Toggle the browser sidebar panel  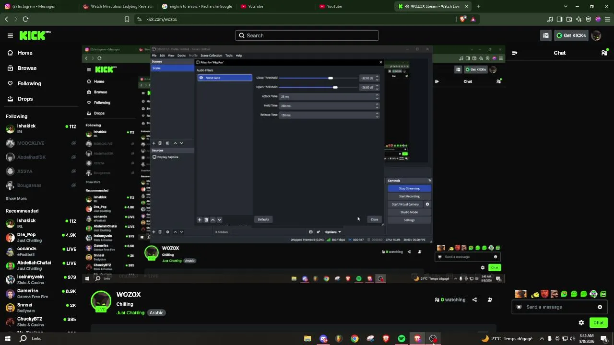559,19
